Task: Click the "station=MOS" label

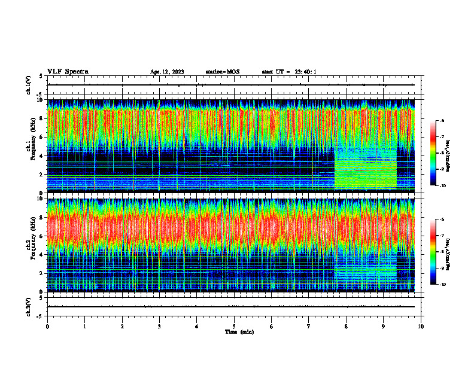Action: pyautogui.click(x=223, y=72)
